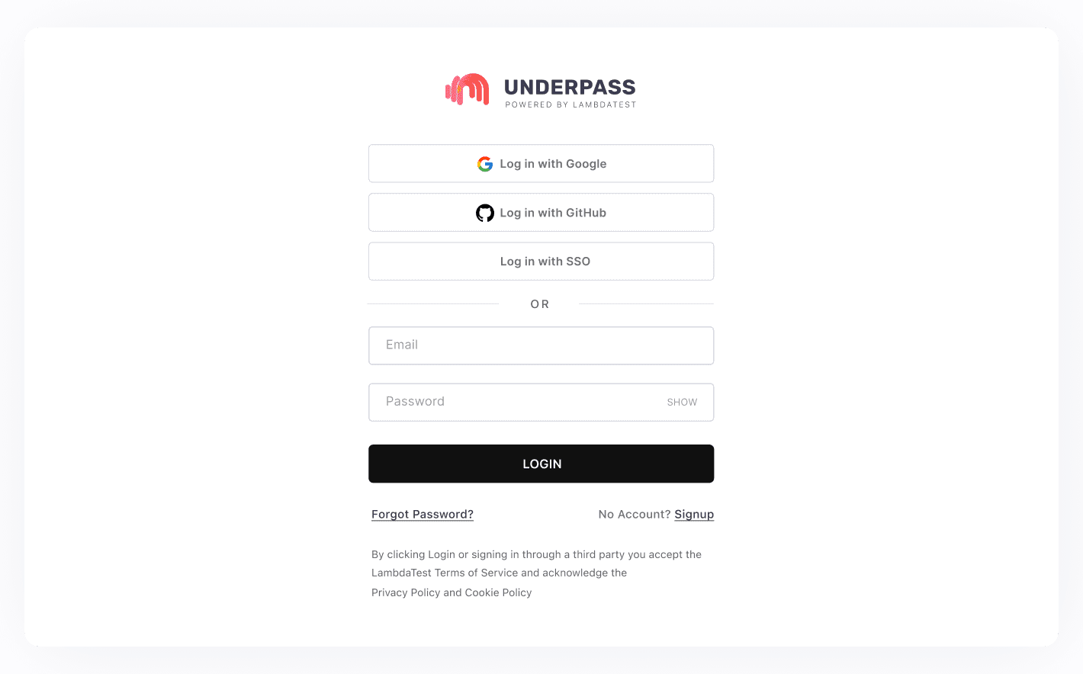Select Log in with Google
1083x674 pixels.
(x=541, y=163)
